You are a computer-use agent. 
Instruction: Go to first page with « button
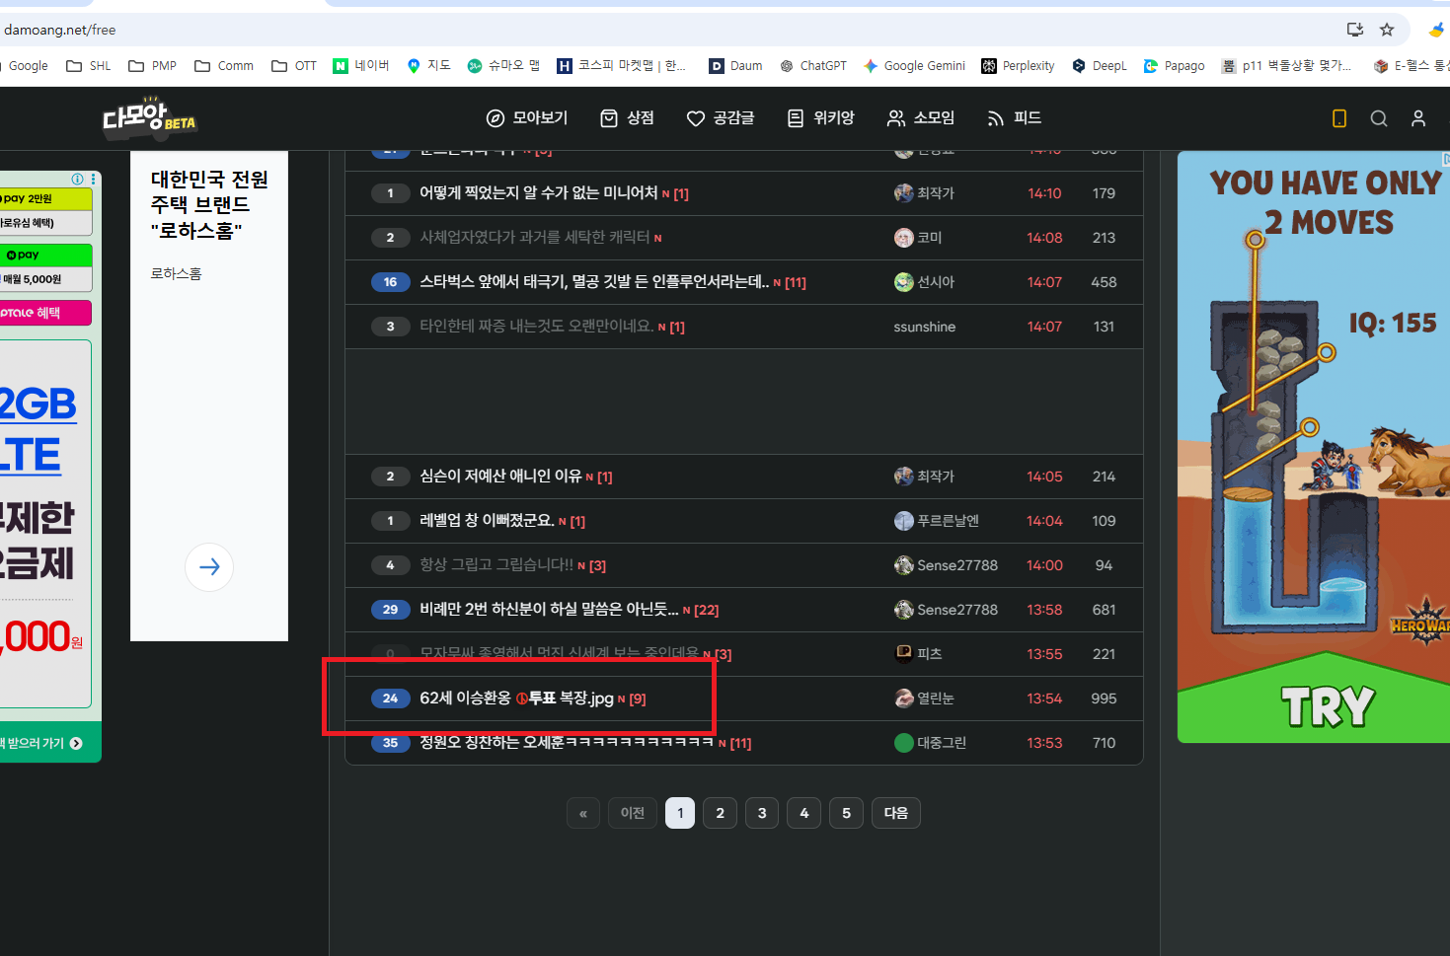(x=583, y=813)
